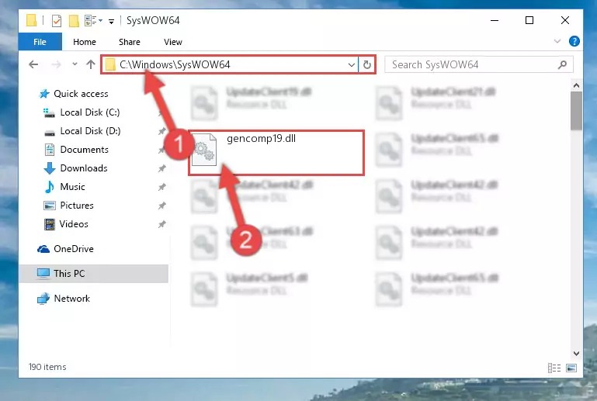Switch to large icons view button
The height and width of the screenshot is (401, 597).
tap(571, 368)
